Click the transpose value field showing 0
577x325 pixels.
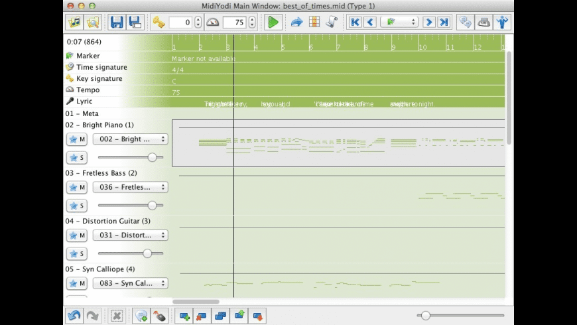tap(180, 22)
